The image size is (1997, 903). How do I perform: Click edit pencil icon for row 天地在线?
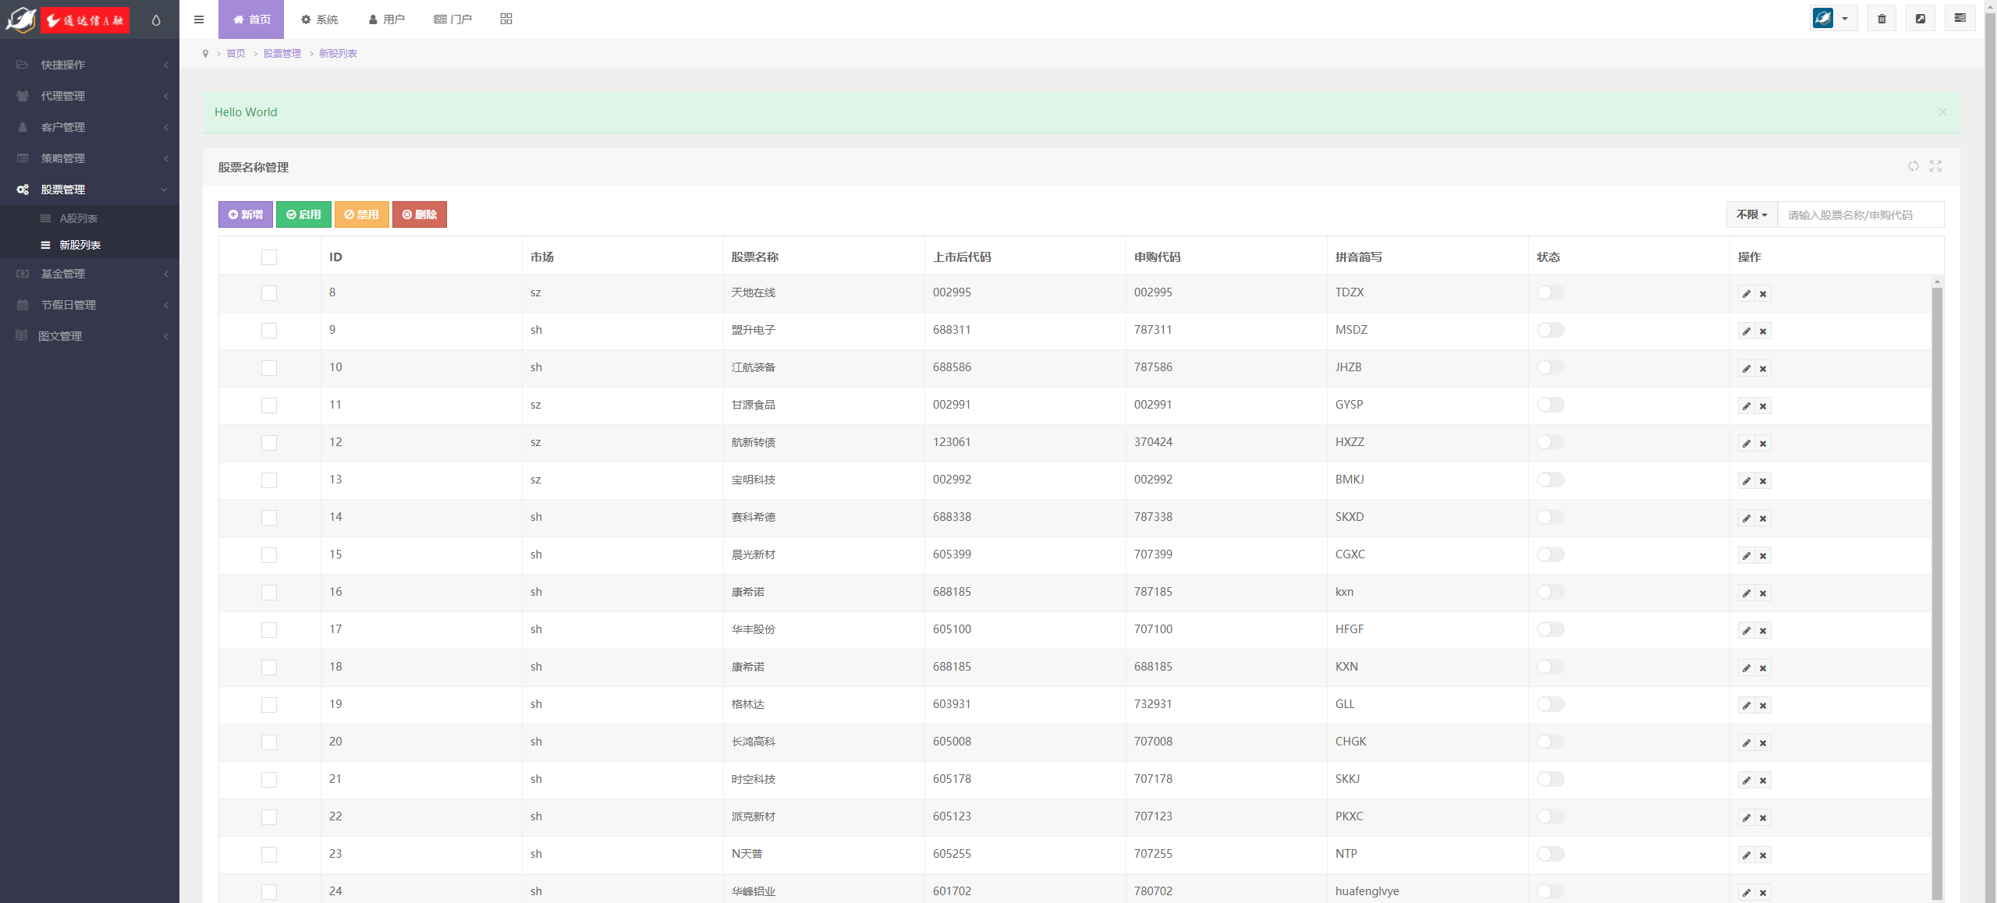coord(1746,294)
